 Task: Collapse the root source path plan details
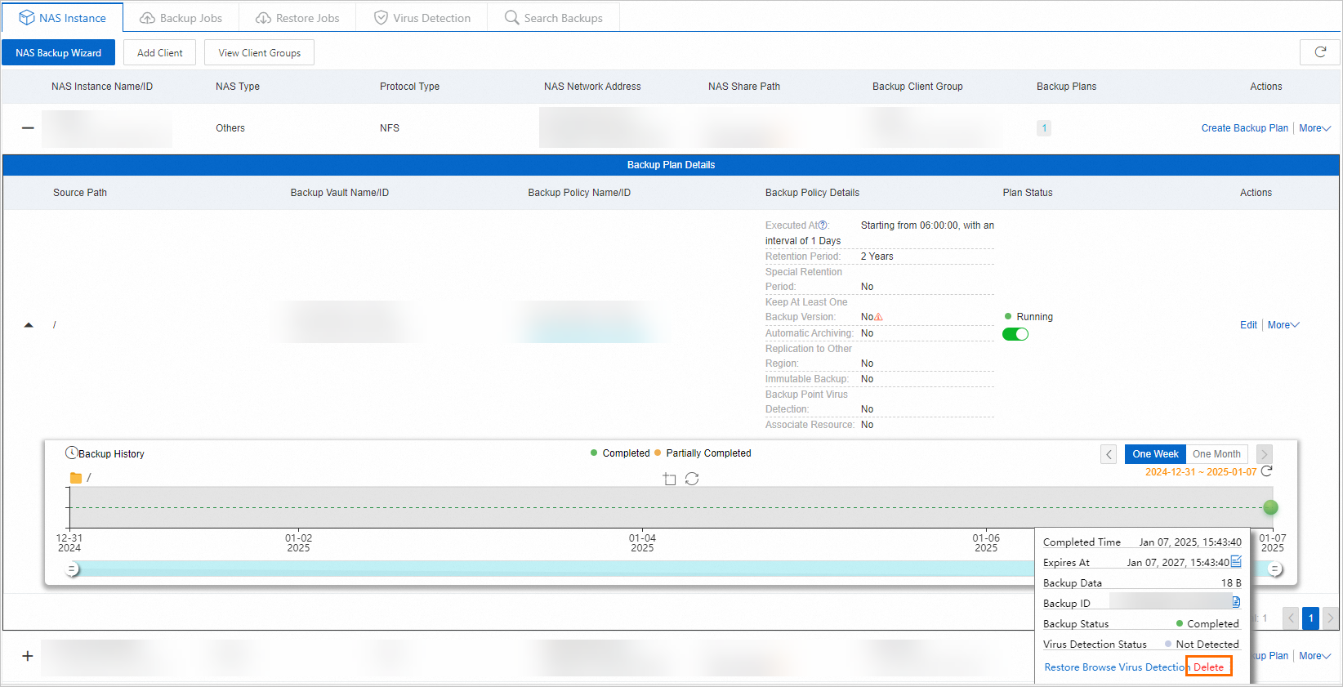coord(29,325)
